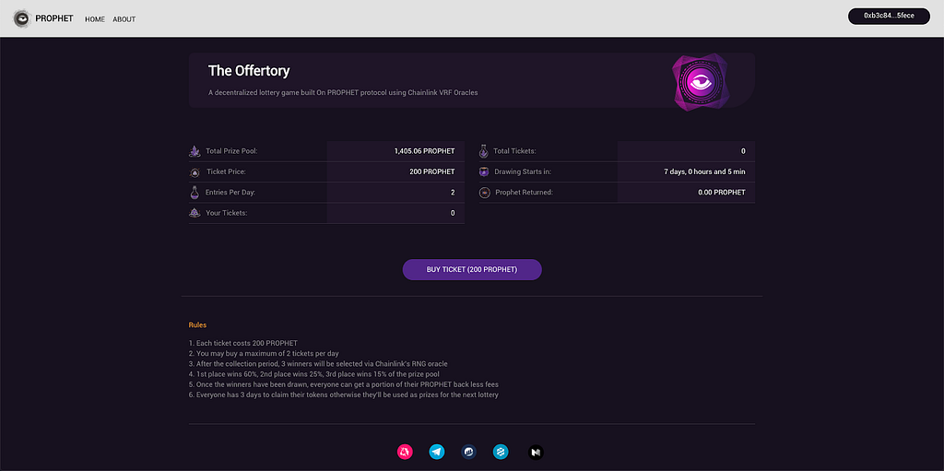Screen dimensions: 944x471
Task: Click rule '1st place wins 60%'
Action: (313, 374)
